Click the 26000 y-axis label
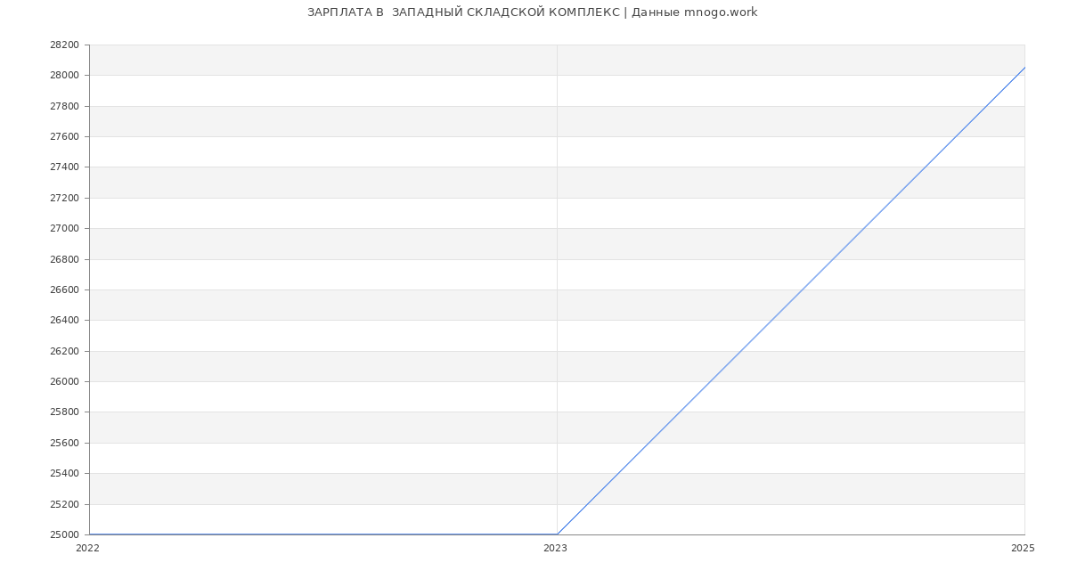 click(x=64, y=381)
